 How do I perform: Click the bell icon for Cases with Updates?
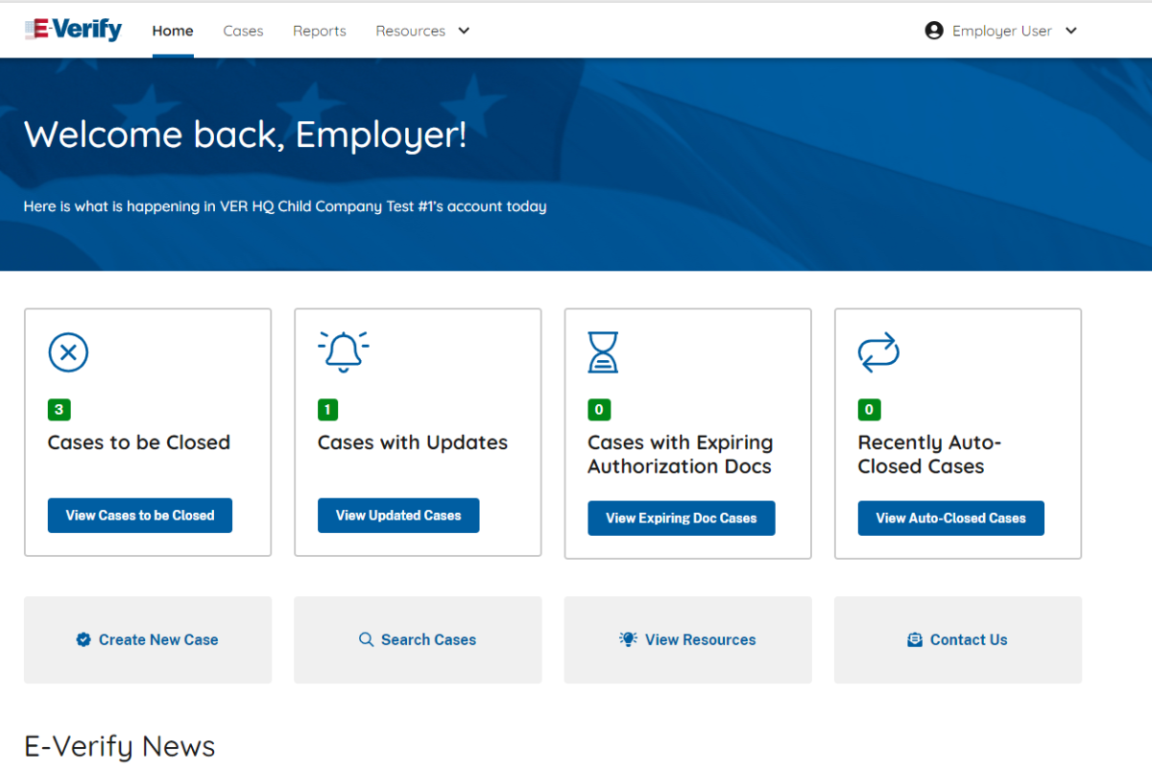point(344,351)
